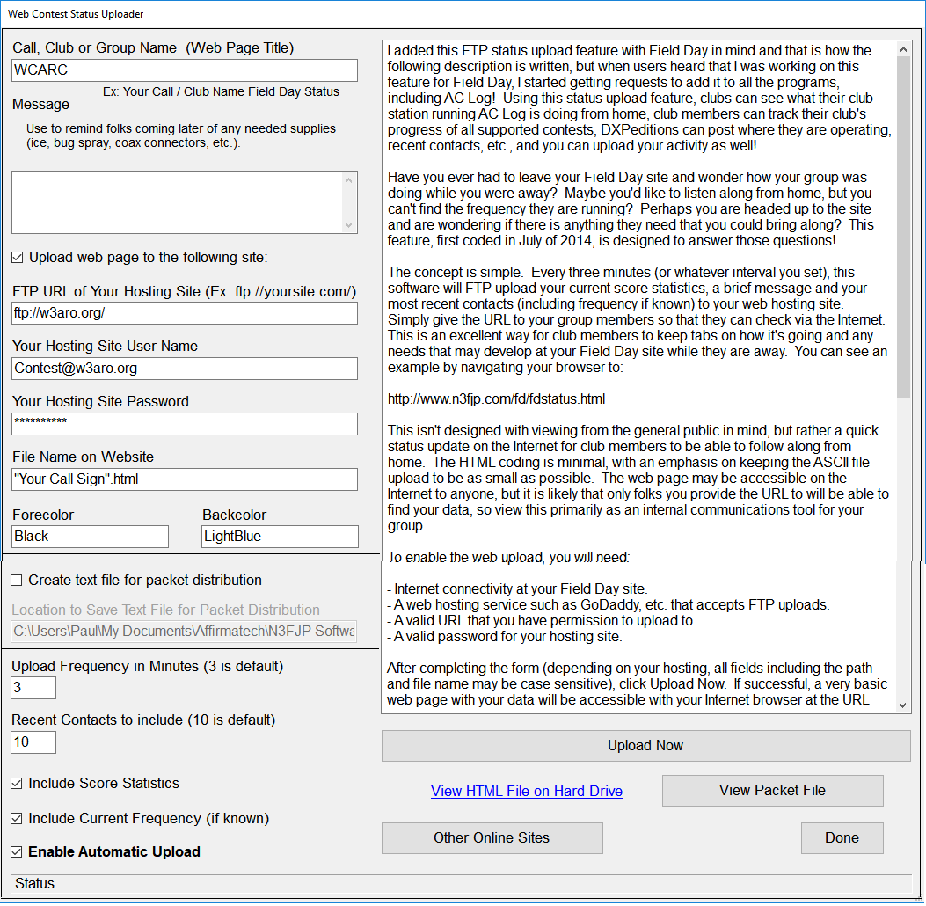
Task: Click the Upload Frequency in Minutes box
Action: [33, 688]
